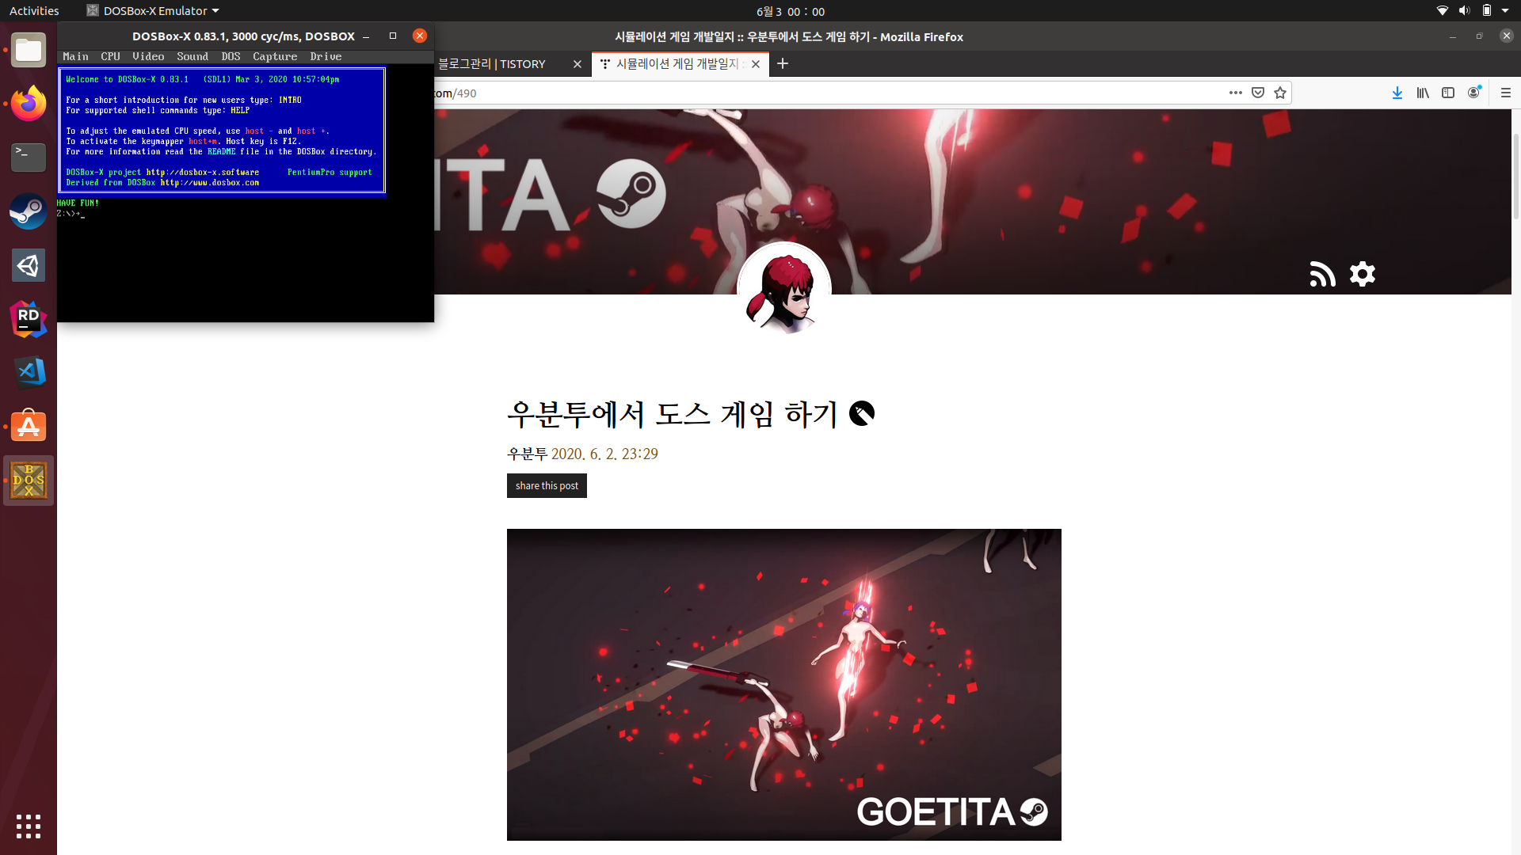Open blog settings gear icon
1521x855 pixels.
1363,274
